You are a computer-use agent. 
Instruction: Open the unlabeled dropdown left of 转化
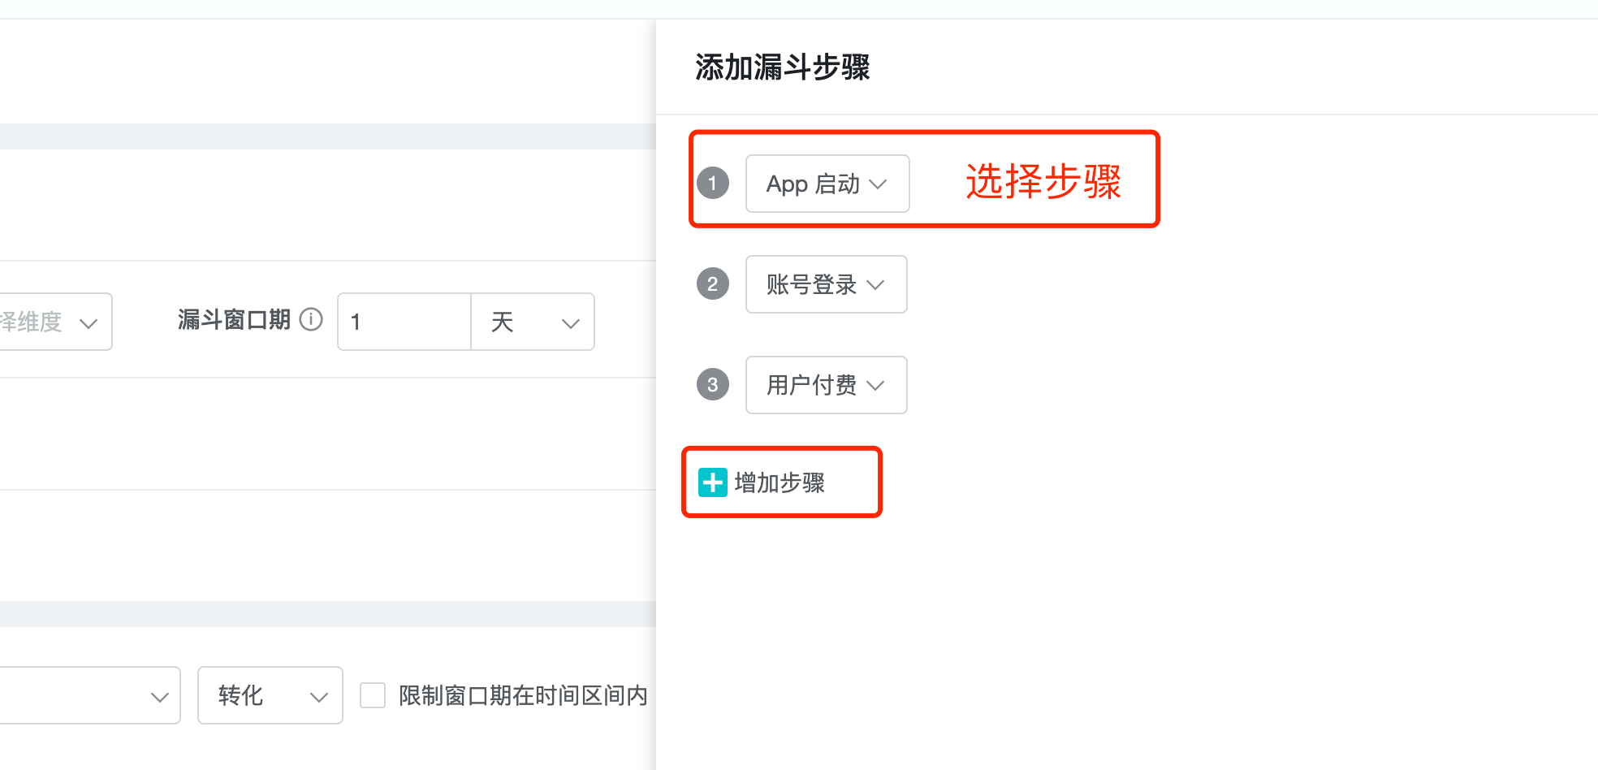point(89,695)
